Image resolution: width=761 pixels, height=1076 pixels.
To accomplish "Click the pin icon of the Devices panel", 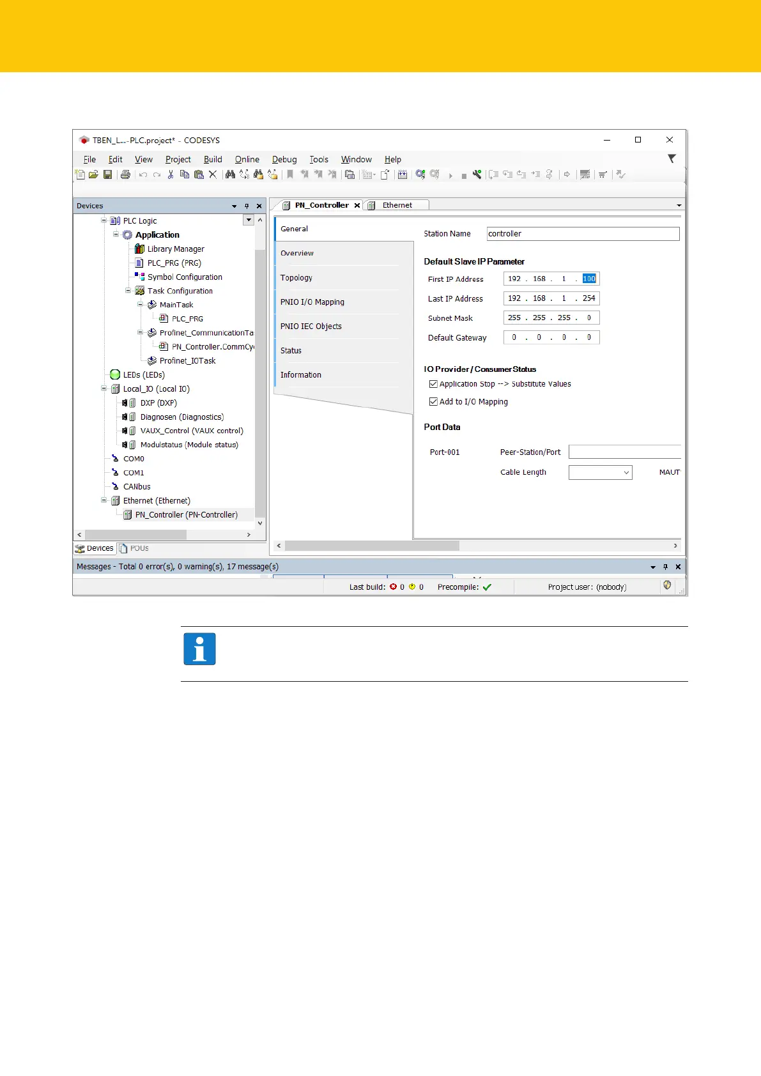I will click(247, 206).
